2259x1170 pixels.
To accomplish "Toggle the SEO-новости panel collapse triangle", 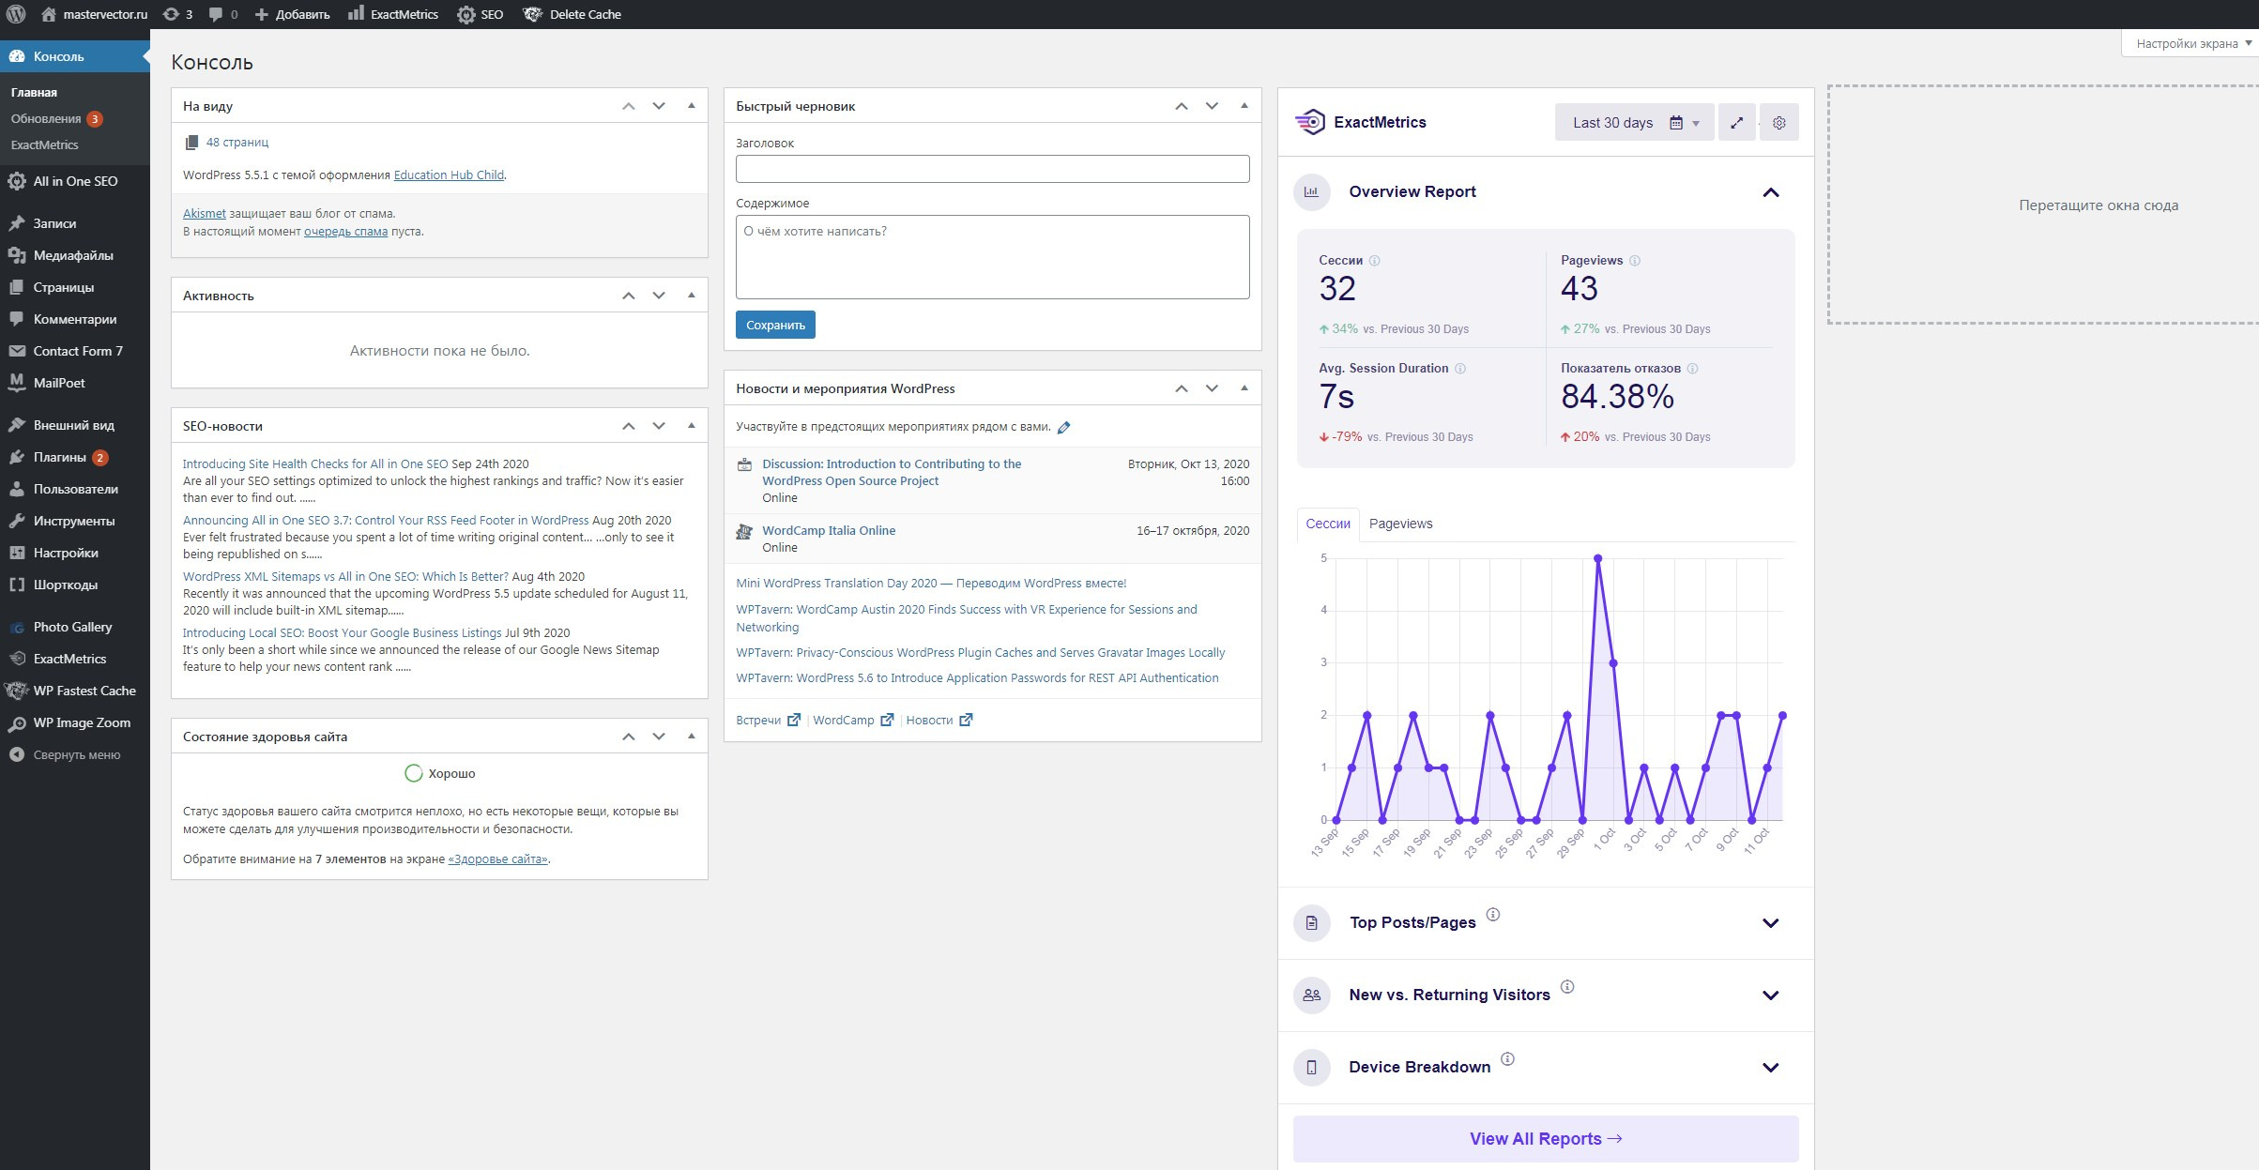I will pos(691,426).
